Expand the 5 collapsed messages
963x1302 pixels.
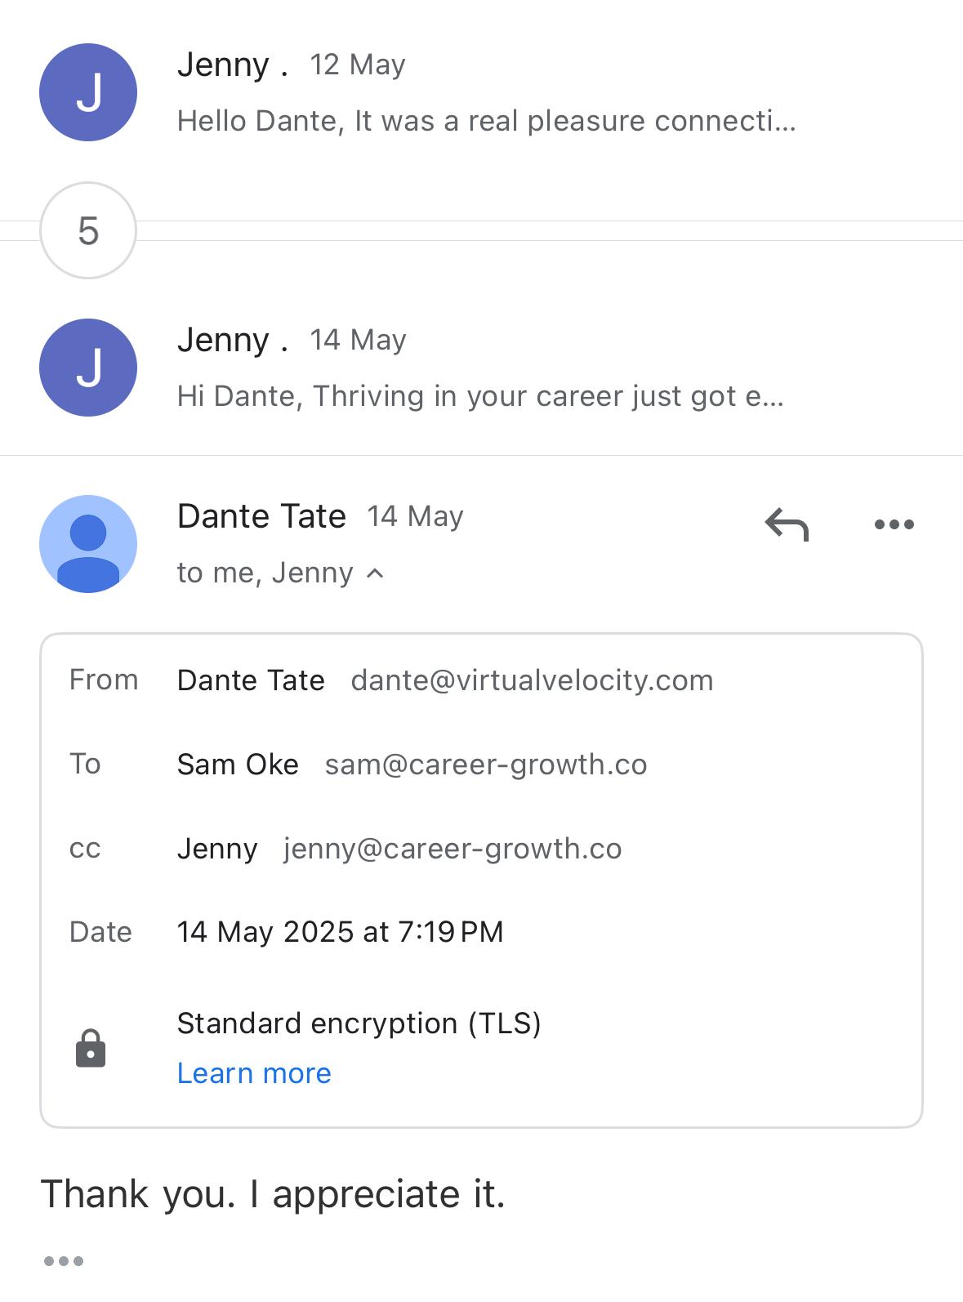[88, 230]
